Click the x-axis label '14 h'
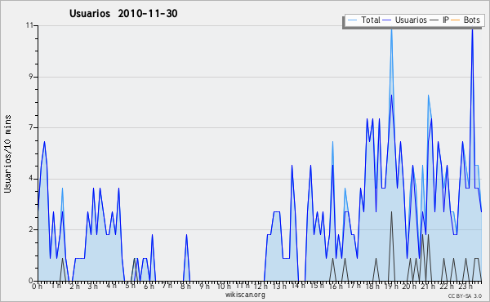This screenshot has height=302, width=490. pyautogui.click(x=298, y=286)
